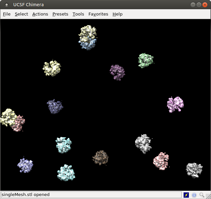The image size is (211, 199).
Task: Maximize the UCSF Chimera window
Action: pyautogui.click(x=199, y=5)
